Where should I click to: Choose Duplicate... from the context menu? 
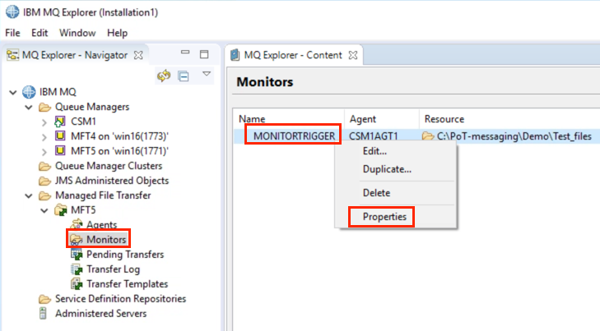click(396, 169)
